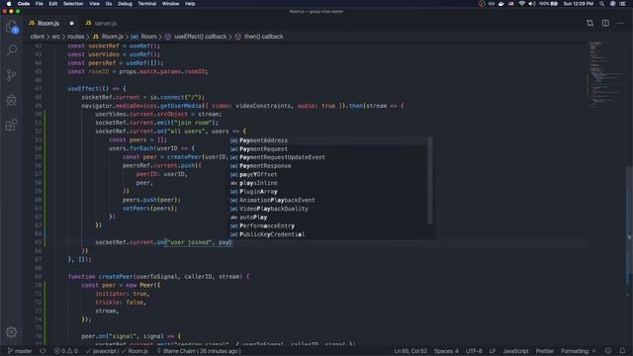633x356 pixels.
Task: Choose VideoPlaybackQuality suggestion
Action: pyautogui.click(x=328, y=209)
